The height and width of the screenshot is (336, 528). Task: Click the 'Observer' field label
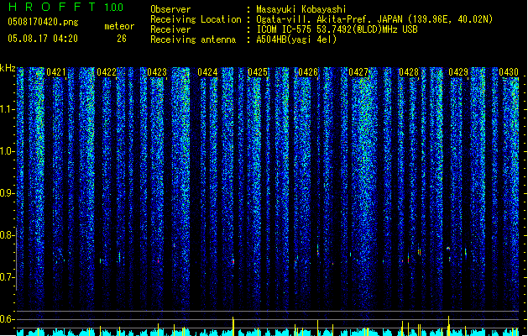170,9
